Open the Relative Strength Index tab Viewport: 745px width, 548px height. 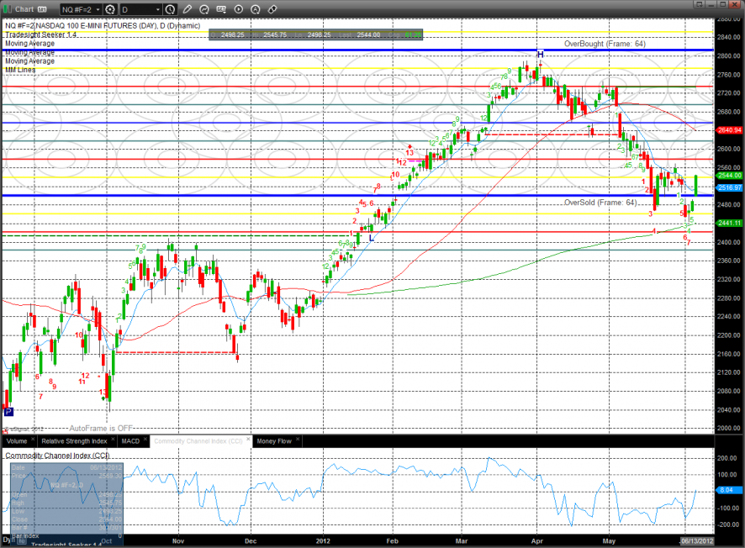74,440
